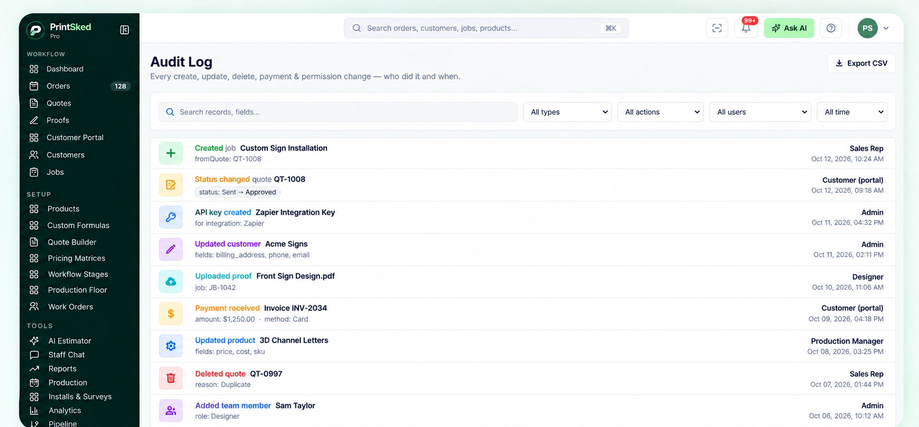Open Installs & Surveys in the sidebar
919x427 pixels.
tap(79, 397)
